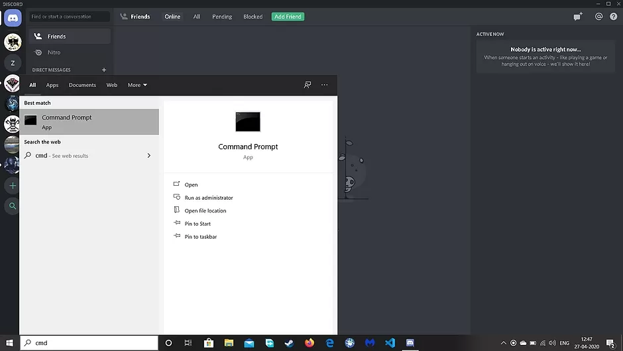Open battery status icon in tray

(534, 343)
